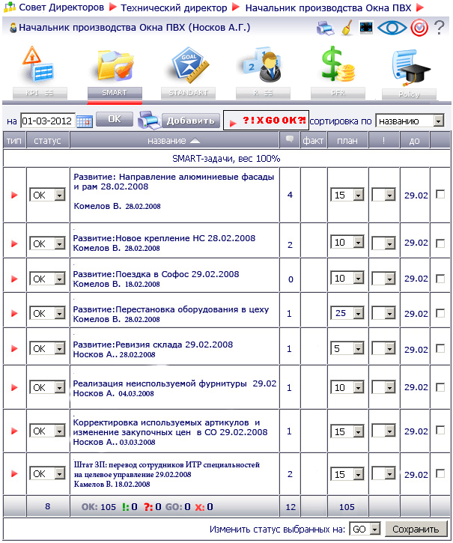The width and height of the screenshot is (453, 543).
Task: Switch to the STANDART tab
Action: tap(188, 93)
